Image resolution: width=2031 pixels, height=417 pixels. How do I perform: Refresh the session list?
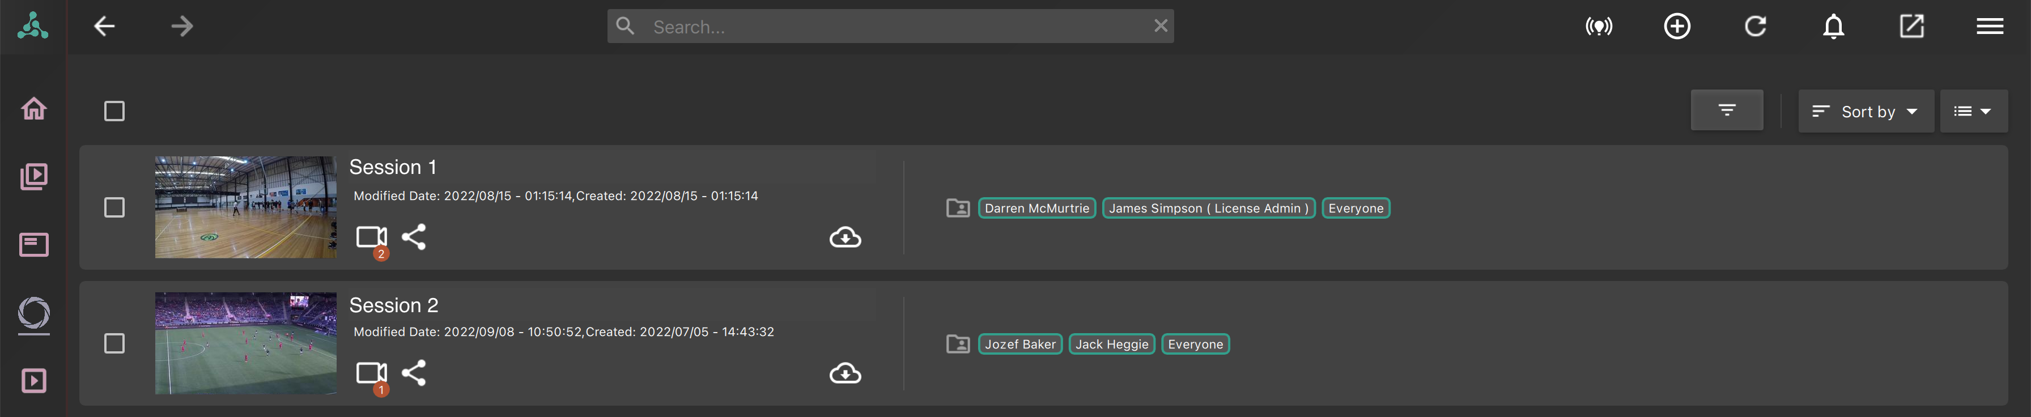click(x=1755, y=27)
